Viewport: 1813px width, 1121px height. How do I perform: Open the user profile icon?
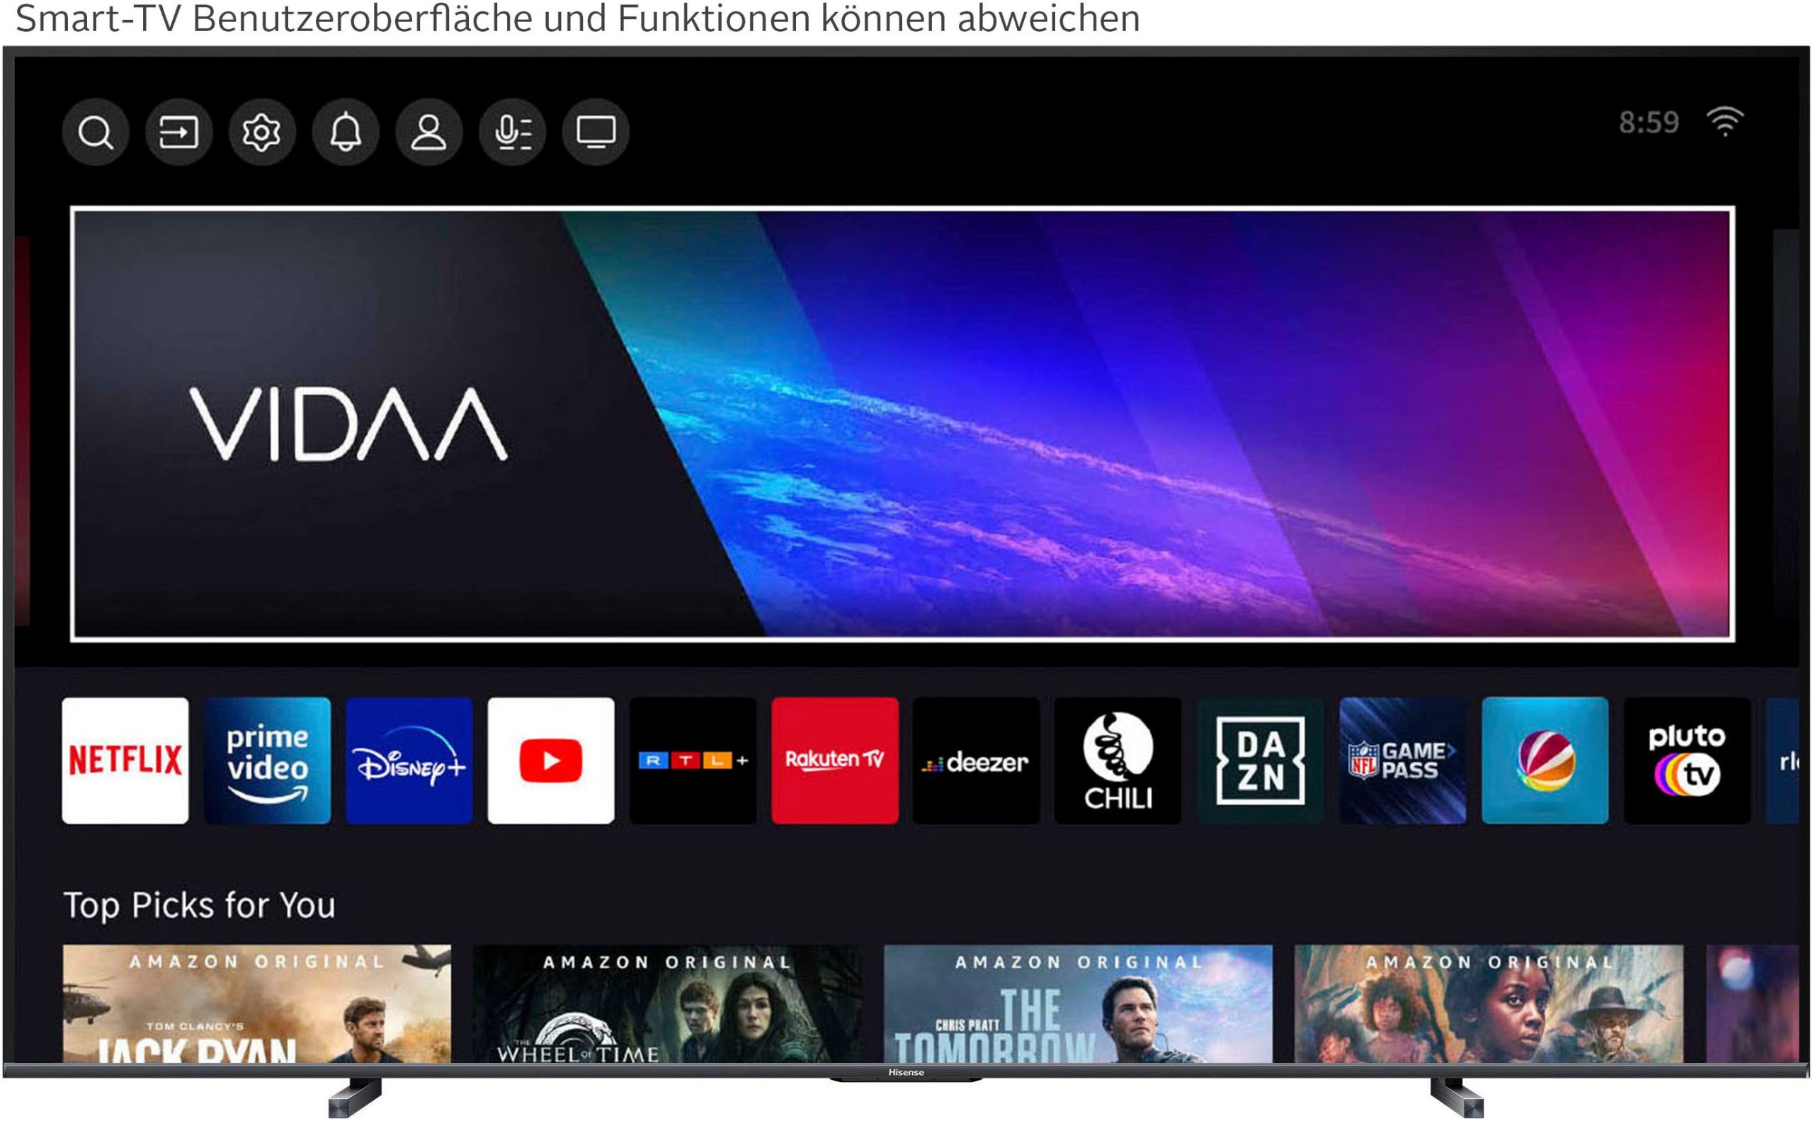(x=428, y=132)
